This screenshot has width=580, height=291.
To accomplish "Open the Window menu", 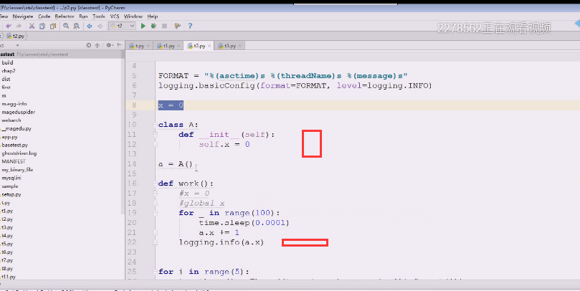I will (133, 16).
